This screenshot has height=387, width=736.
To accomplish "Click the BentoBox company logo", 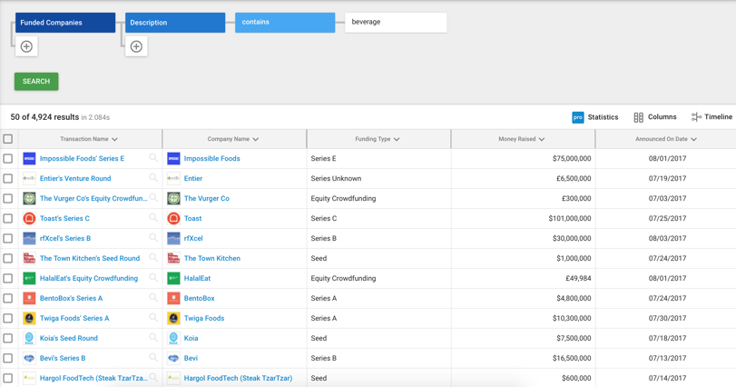I will pyautogui.click(x=173, y=298).
